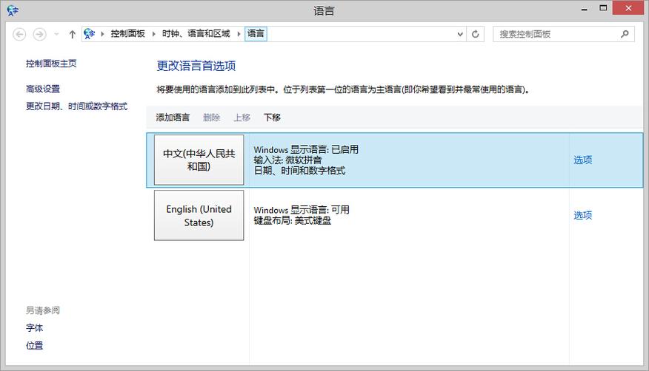
Task: Click the Back navigation arrow
Action: [x=19, y=34]
